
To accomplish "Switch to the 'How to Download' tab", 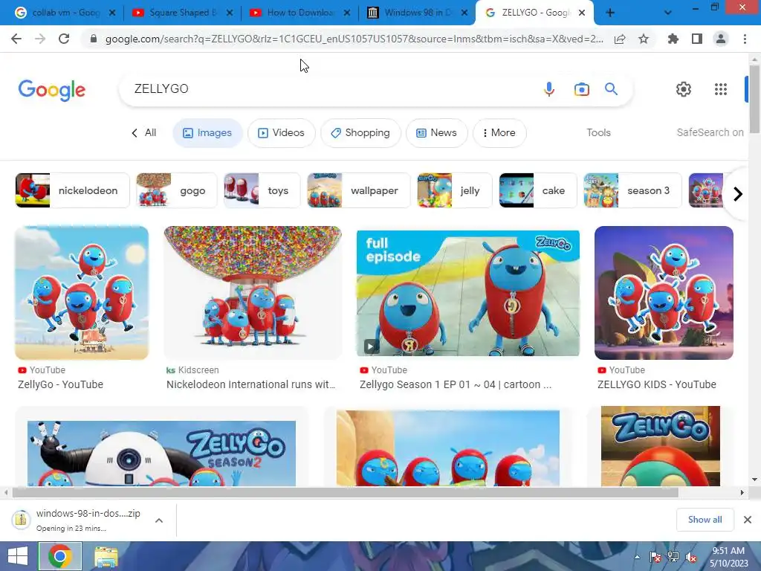I will coord(299,13).
